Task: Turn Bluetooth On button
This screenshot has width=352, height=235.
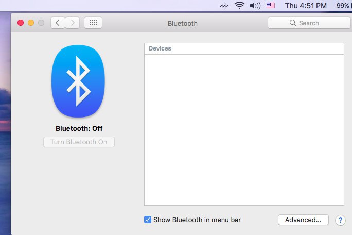Action: (x=79, y=142)
